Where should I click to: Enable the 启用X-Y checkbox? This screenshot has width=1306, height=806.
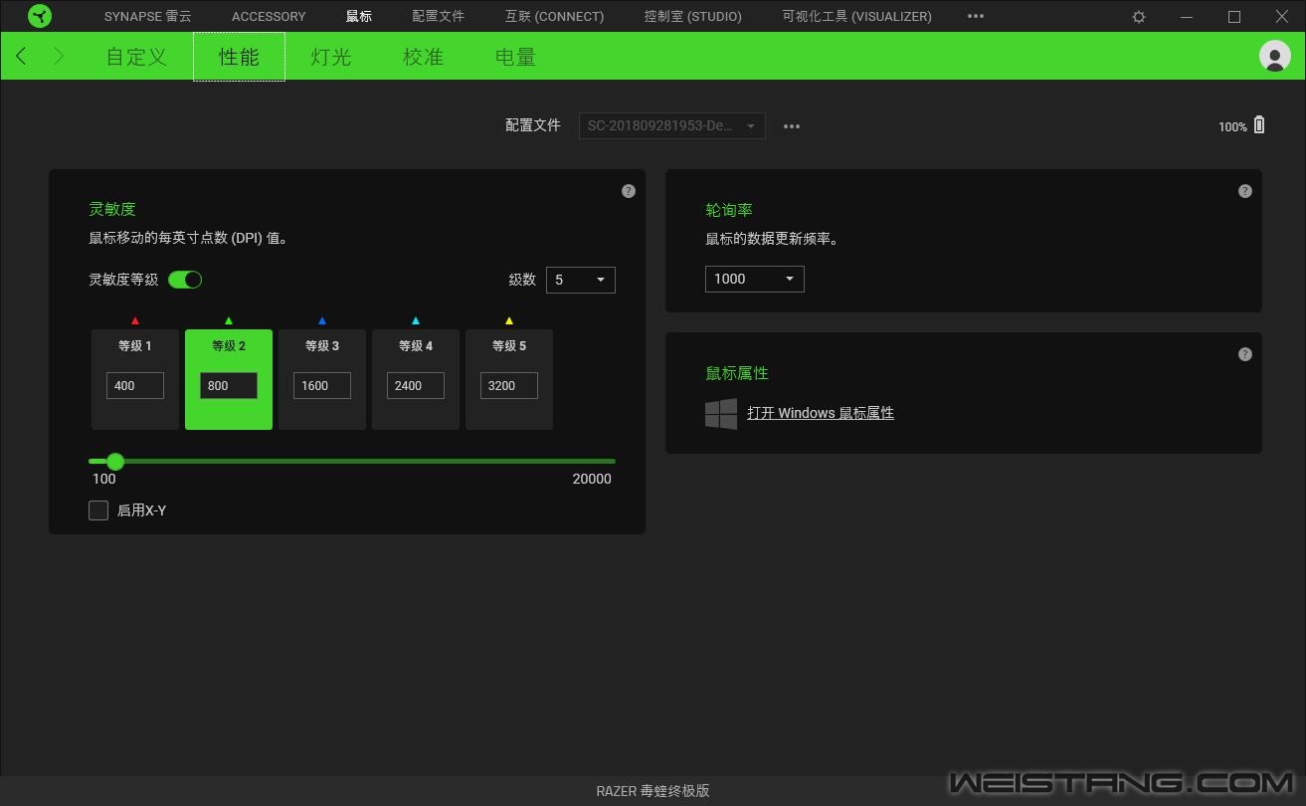pos(98,510)
